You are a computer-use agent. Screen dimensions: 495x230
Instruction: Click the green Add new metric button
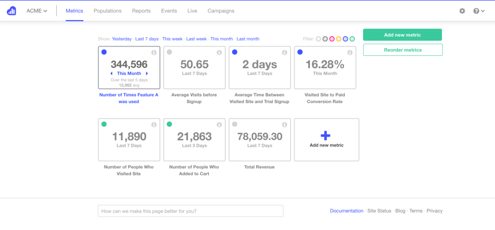(402, 35)
